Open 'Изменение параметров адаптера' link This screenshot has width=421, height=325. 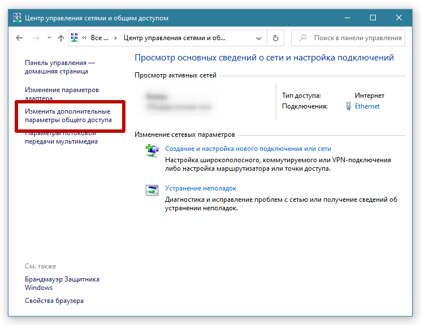point(62,94)
